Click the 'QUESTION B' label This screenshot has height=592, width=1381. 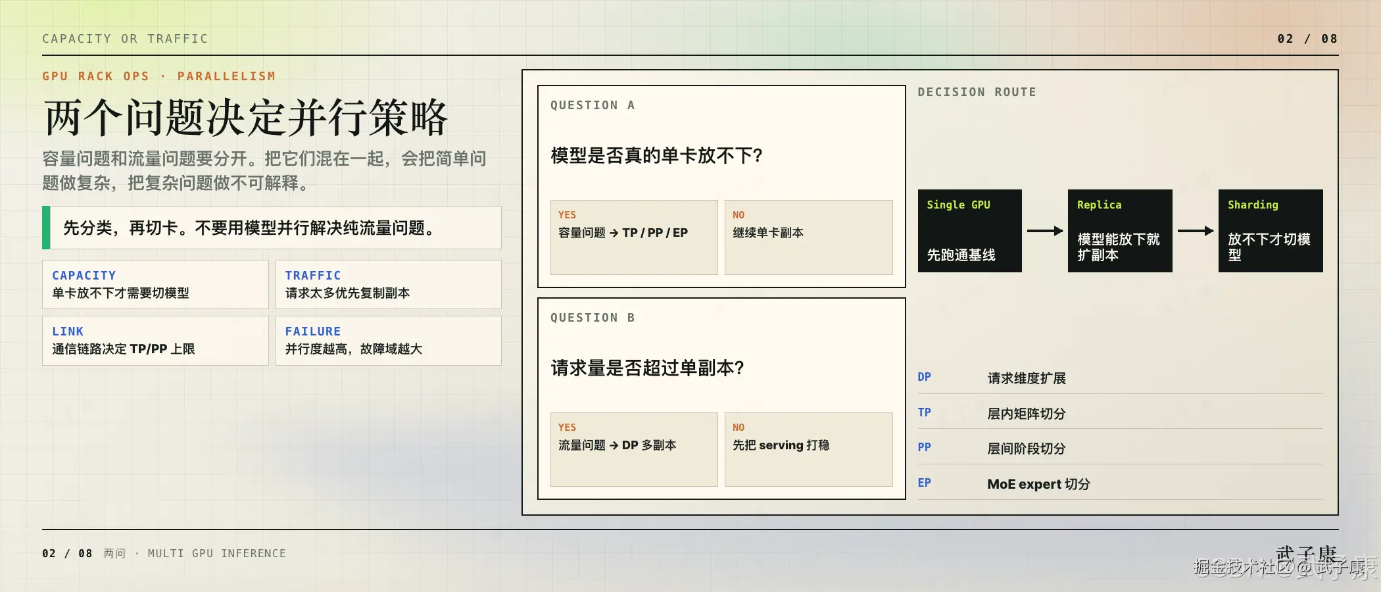click(x=593, y=318)
